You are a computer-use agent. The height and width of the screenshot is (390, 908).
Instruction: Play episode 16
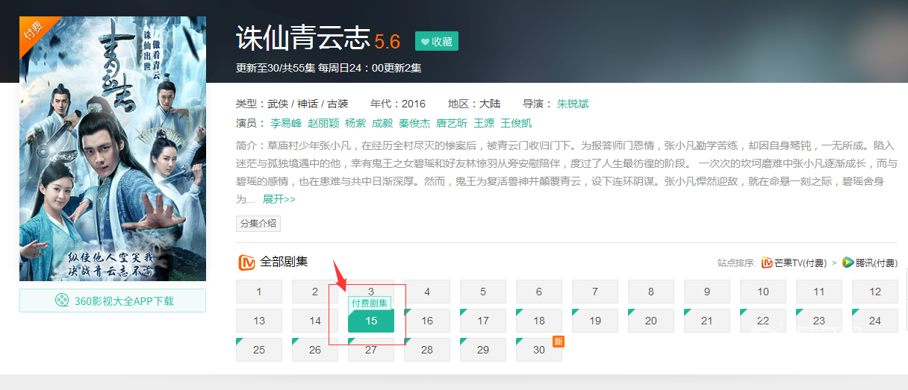[x=427, y=321]
